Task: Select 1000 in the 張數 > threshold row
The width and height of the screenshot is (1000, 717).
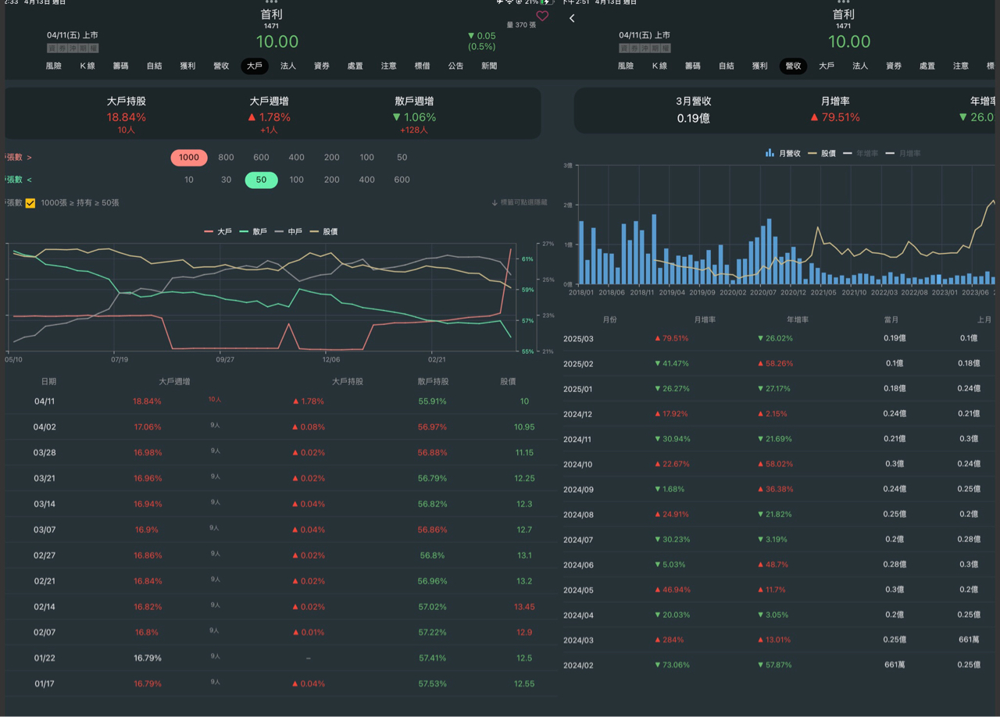Action: tap(189, 157)
